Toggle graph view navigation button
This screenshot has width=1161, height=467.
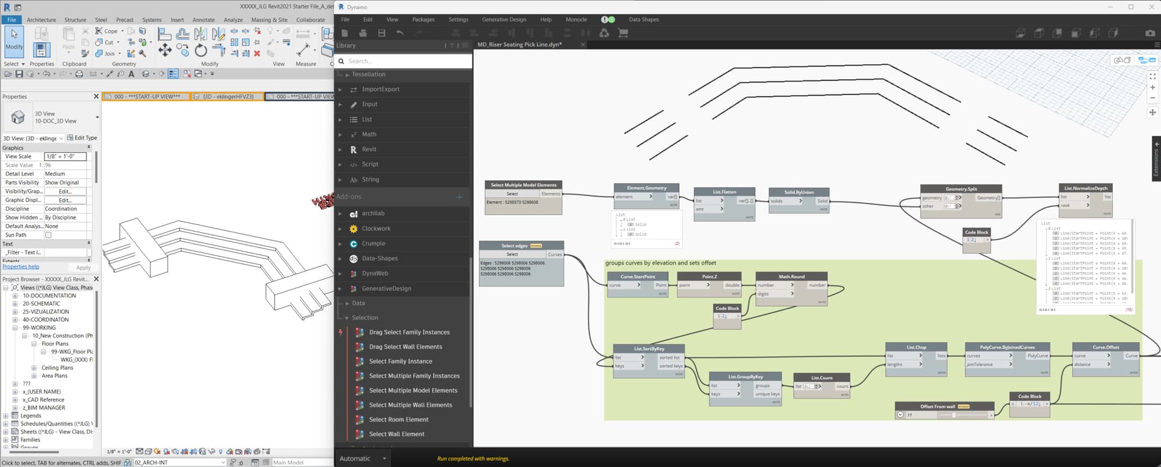[1146, 60]
